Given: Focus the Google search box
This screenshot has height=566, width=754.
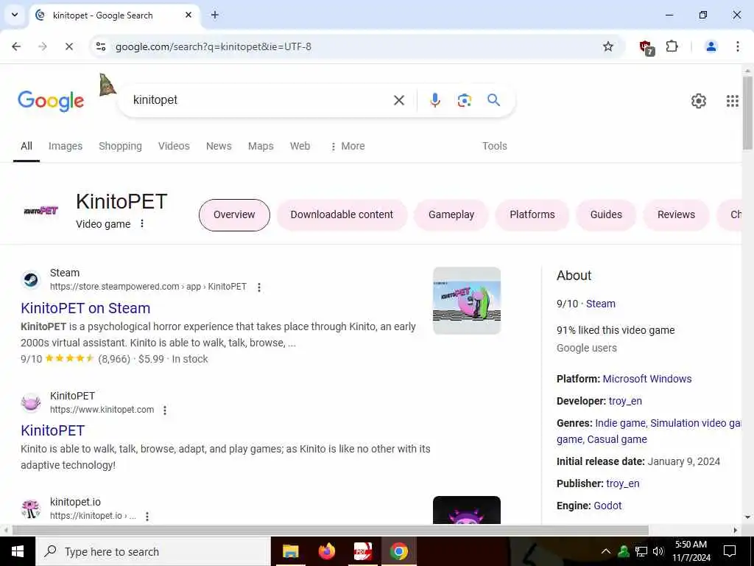Looking at the screenshot, I should pyautogui.click(x=260, y=100).
